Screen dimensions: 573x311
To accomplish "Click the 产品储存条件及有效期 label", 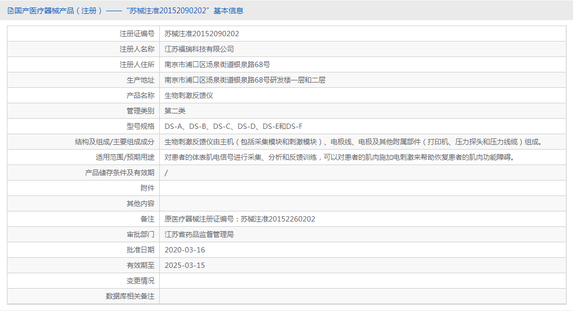I will (x=120, y=173).
